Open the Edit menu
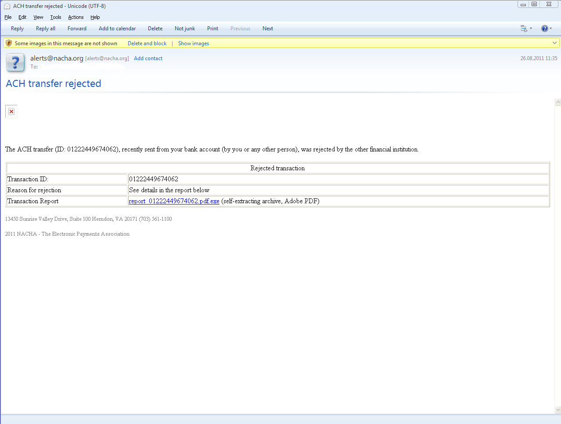 22,17
